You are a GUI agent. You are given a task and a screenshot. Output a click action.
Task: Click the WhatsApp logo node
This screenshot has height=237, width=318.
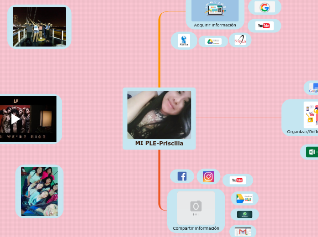click(244, 215)
